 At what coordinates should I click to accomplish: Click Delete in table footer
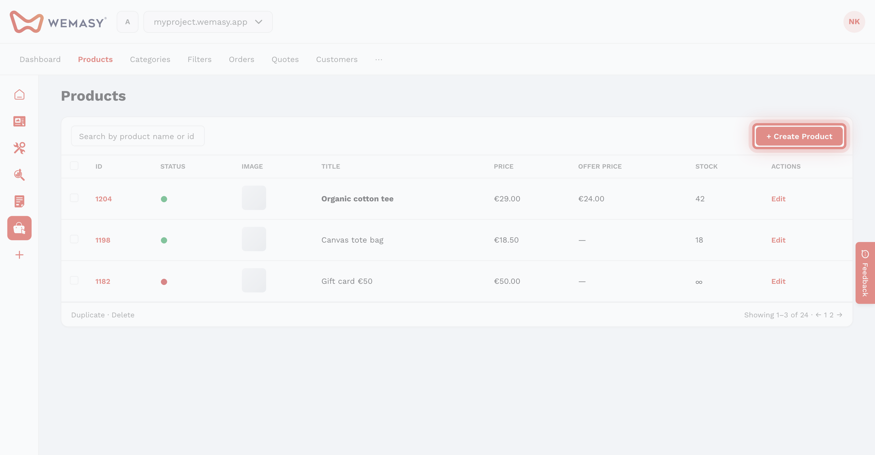click(123, 315)
